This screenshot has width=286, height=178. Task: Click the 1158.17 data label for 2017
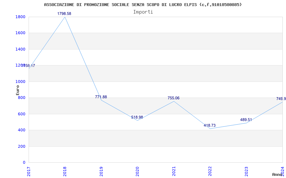click(28, 66)
